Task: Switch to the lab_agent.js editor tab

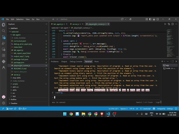Action: tap(58, 24)
